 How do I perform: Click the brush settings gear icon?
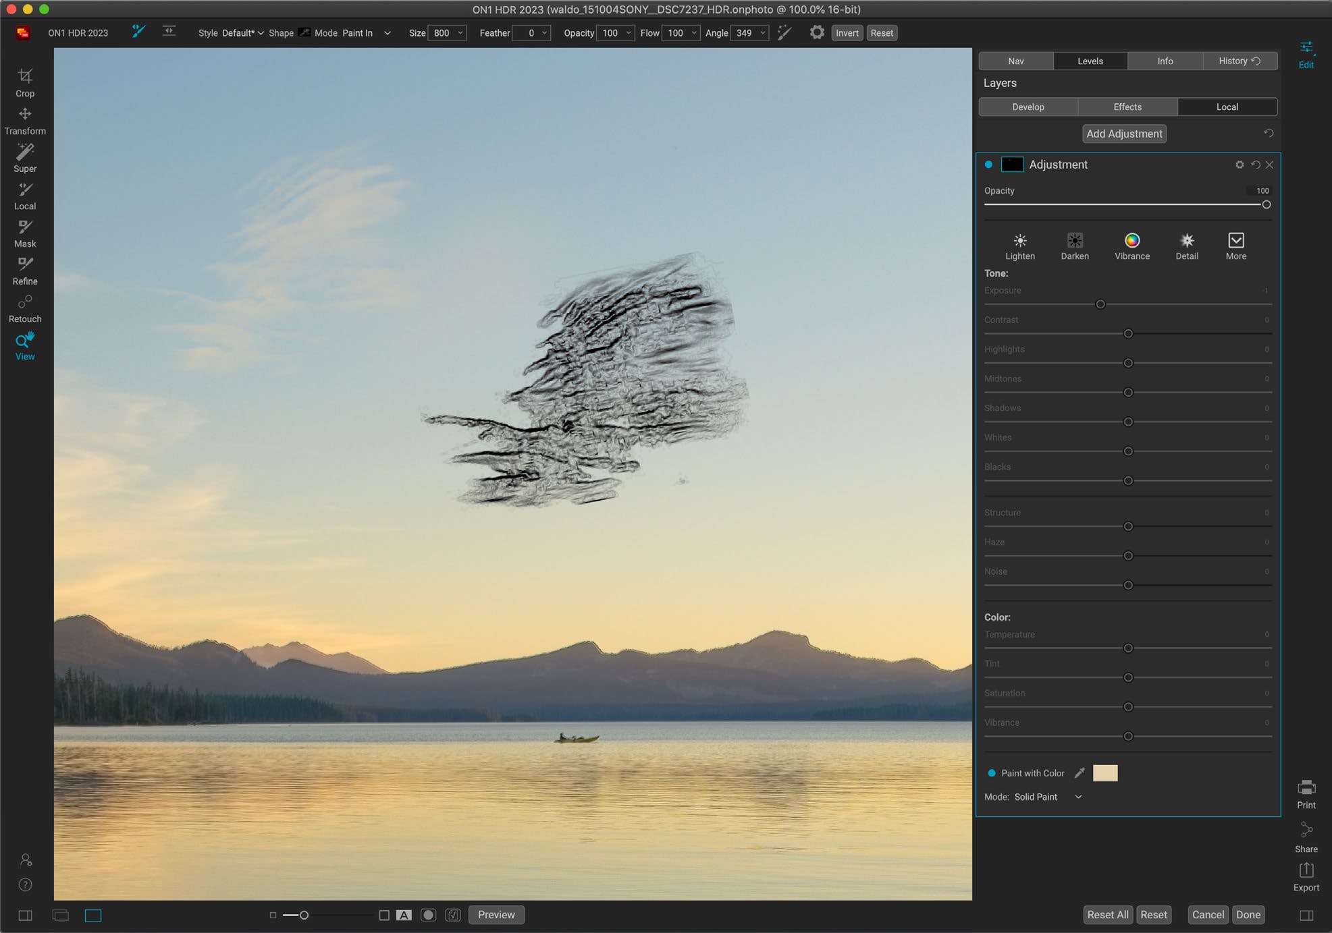817,32
